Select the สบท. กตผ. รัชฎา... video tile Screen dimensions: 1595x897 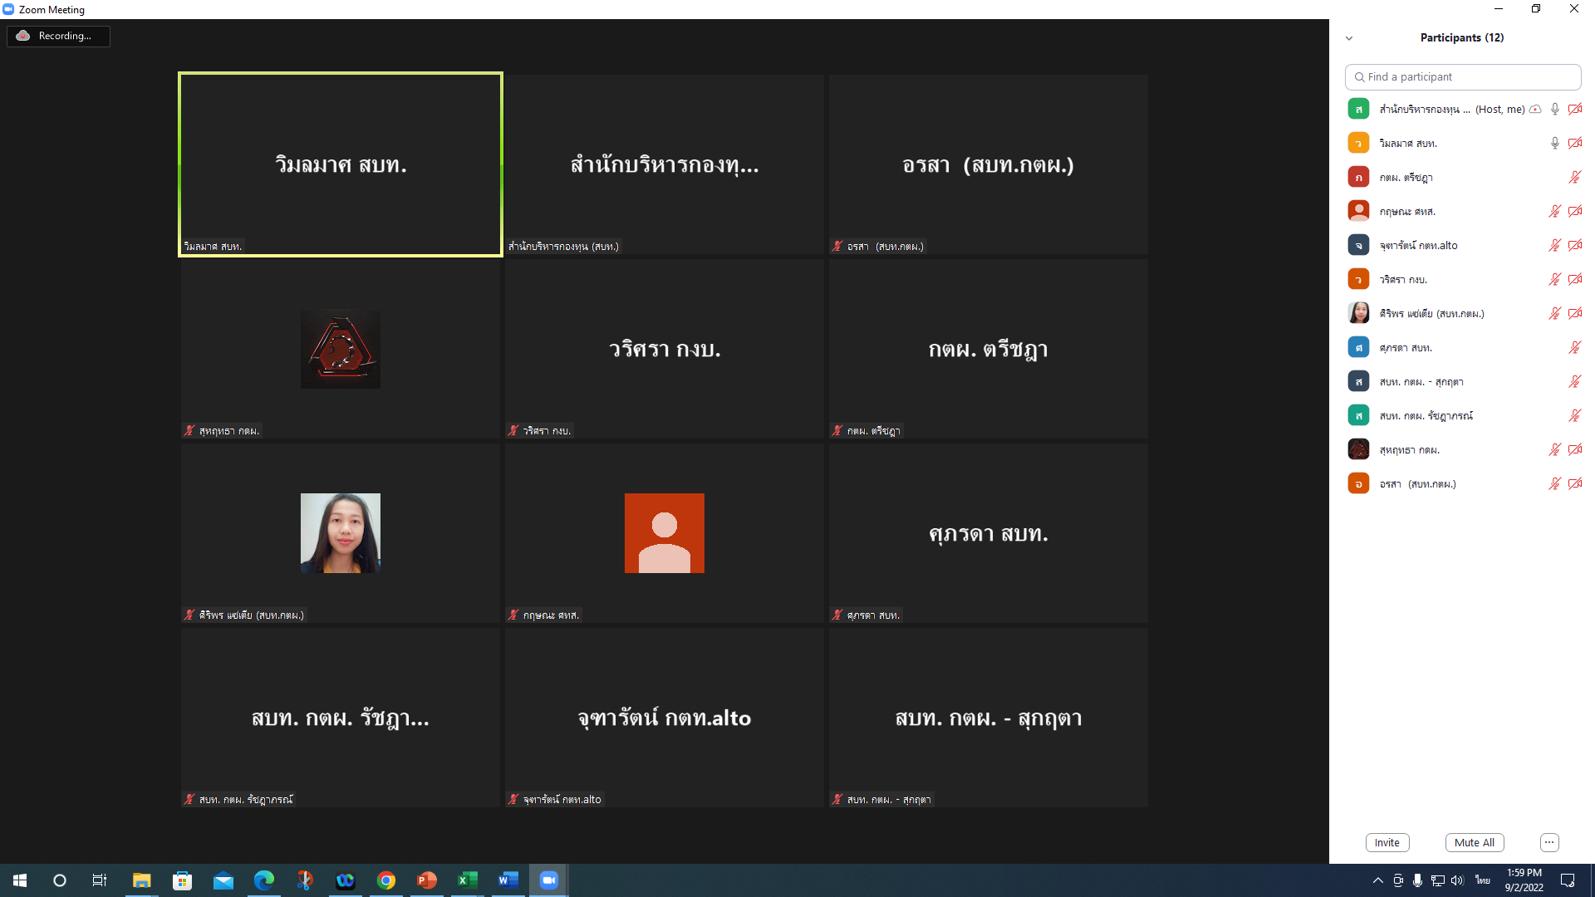(x=341, y=718)
